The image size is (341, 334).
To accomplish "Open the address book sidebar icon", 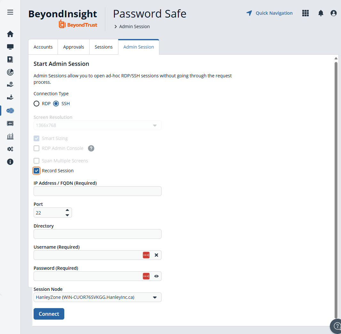I will point(10,59).
